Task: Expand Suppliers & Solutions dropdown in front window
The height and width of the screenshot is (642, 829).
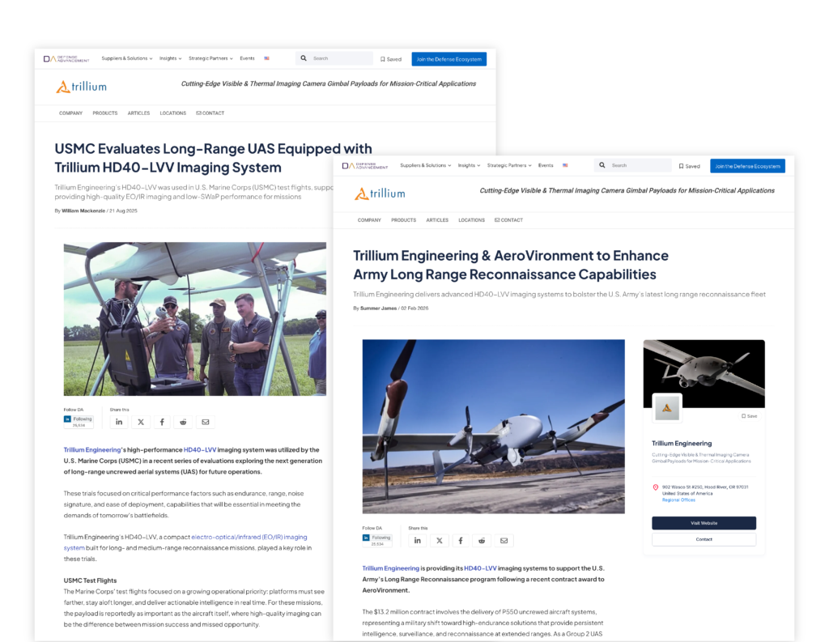Action: 426,165
